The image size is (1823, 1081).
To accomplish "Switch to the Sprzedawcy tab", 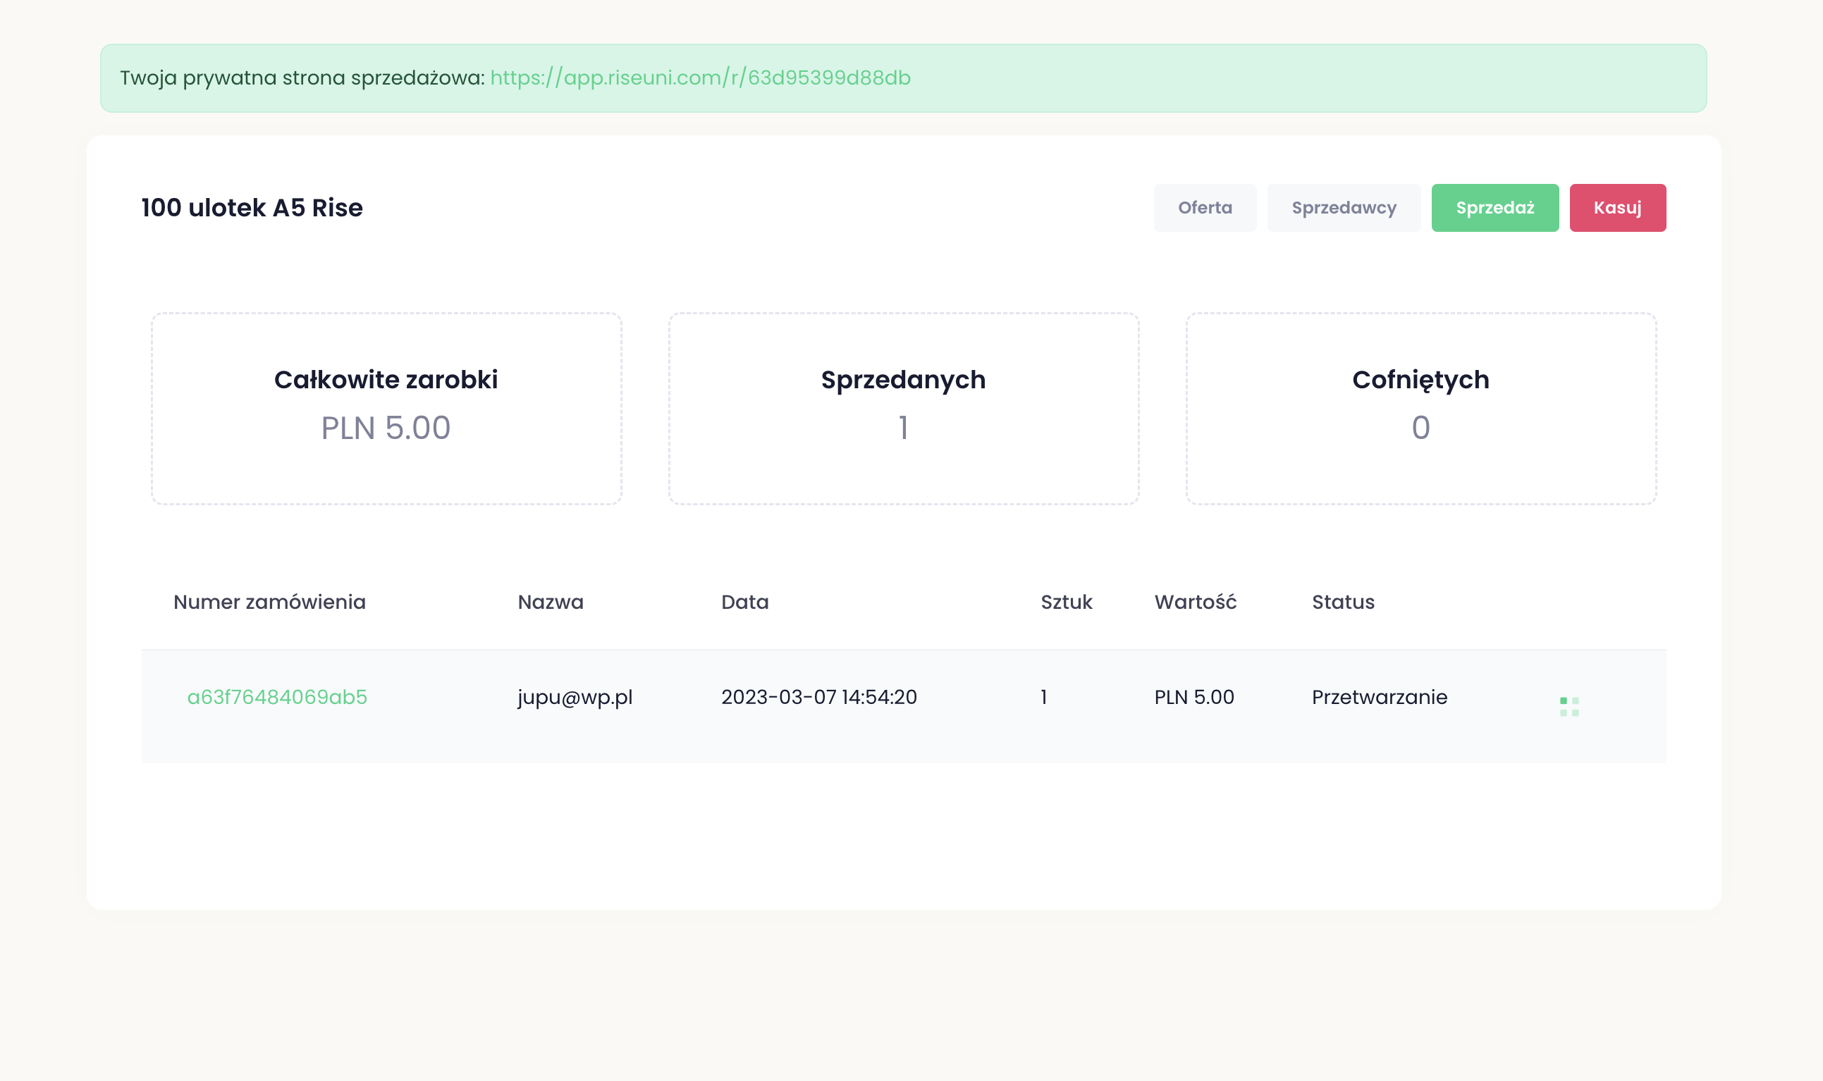I will pyautogui.click(x=1343, y=208).
